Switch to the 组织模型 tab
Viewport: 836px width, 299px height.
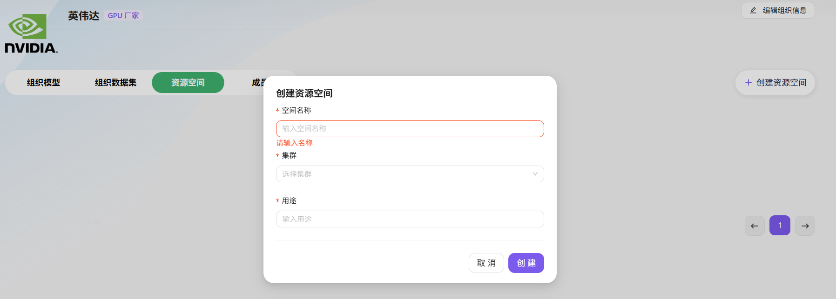point(45,82)
